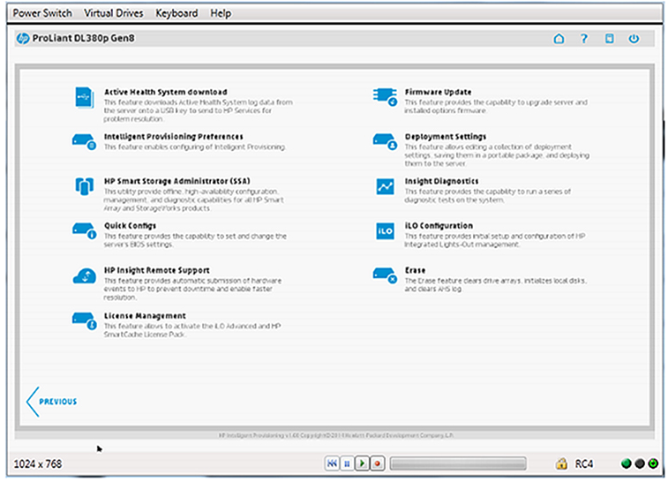Click the iLO Configuration title
668x482 pixels.
coord(439,226)
